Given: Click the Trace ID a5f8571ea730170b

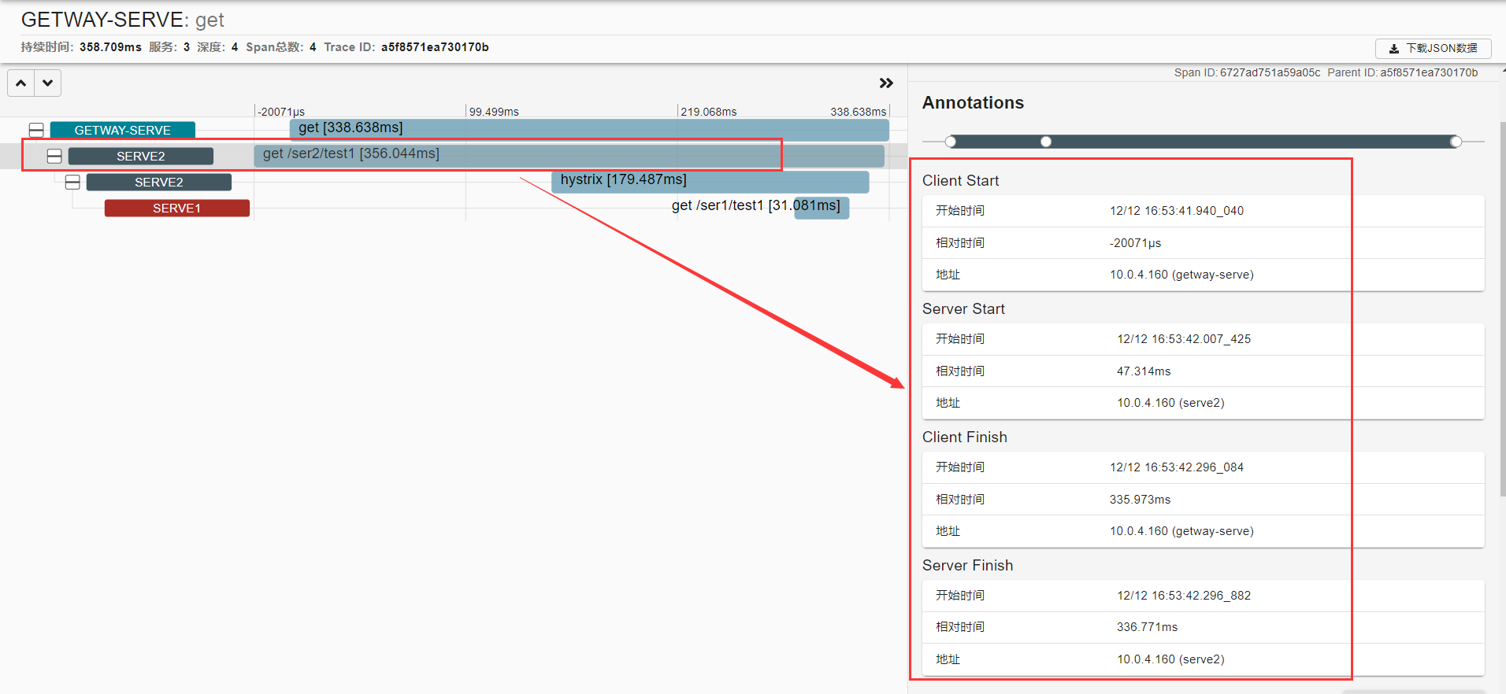Looking at the screenshot, I should pyautogui.click(x=435, y=47).
